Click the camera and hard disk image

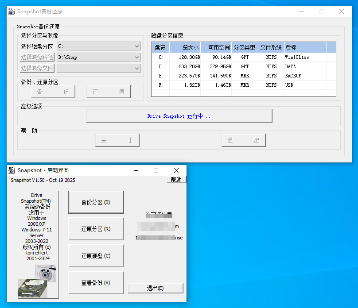tap(37, 281)
